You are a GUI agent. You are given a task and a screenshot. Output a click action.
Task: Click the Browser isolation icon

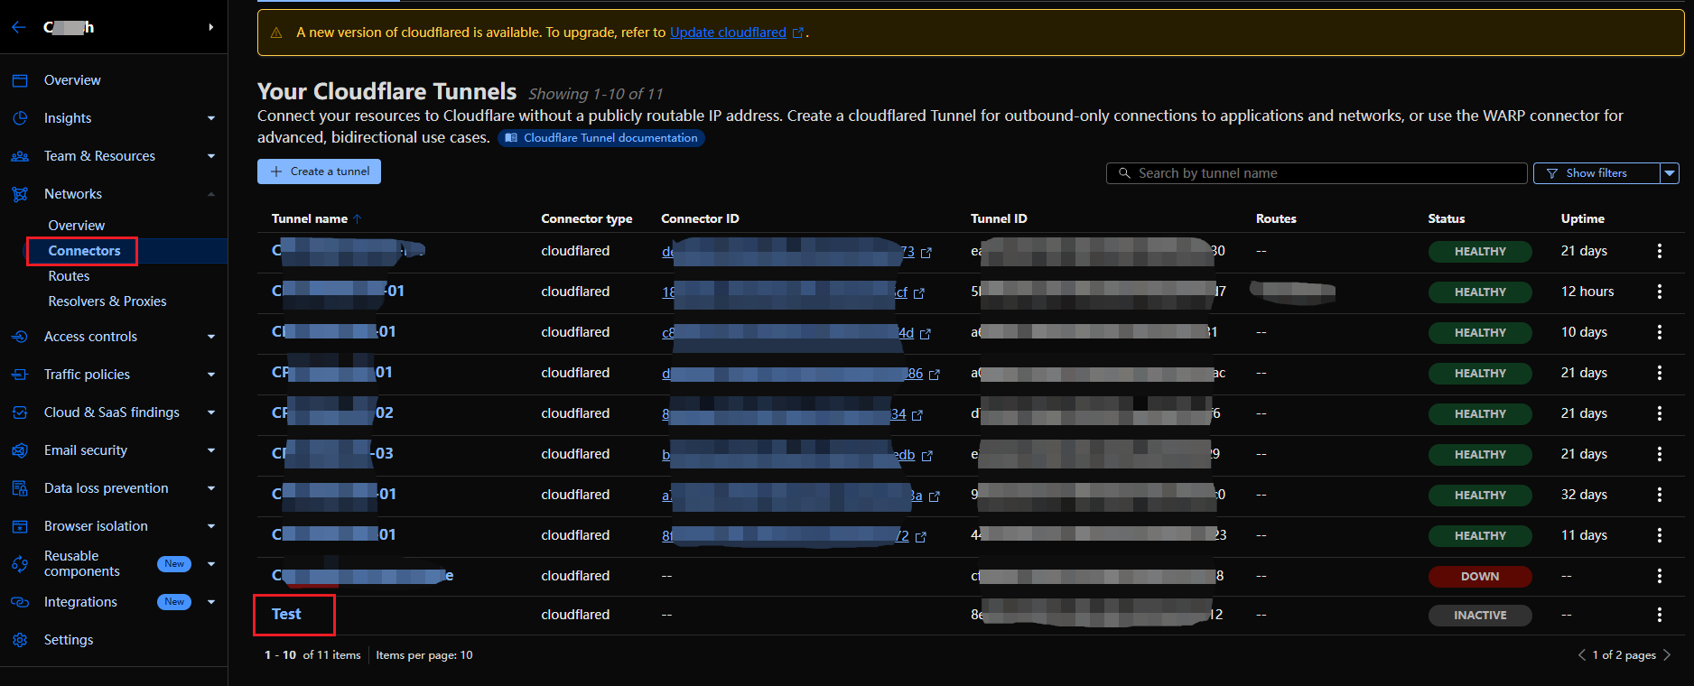[x=20, y=526]
